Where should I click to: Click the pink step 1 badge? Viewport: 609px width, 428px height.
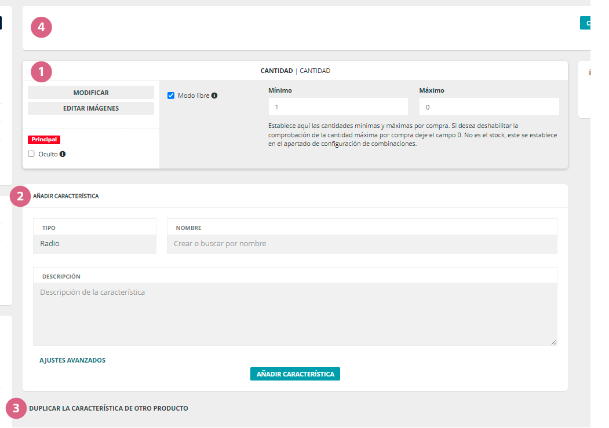pyautogui.click(x=41, y=71)
